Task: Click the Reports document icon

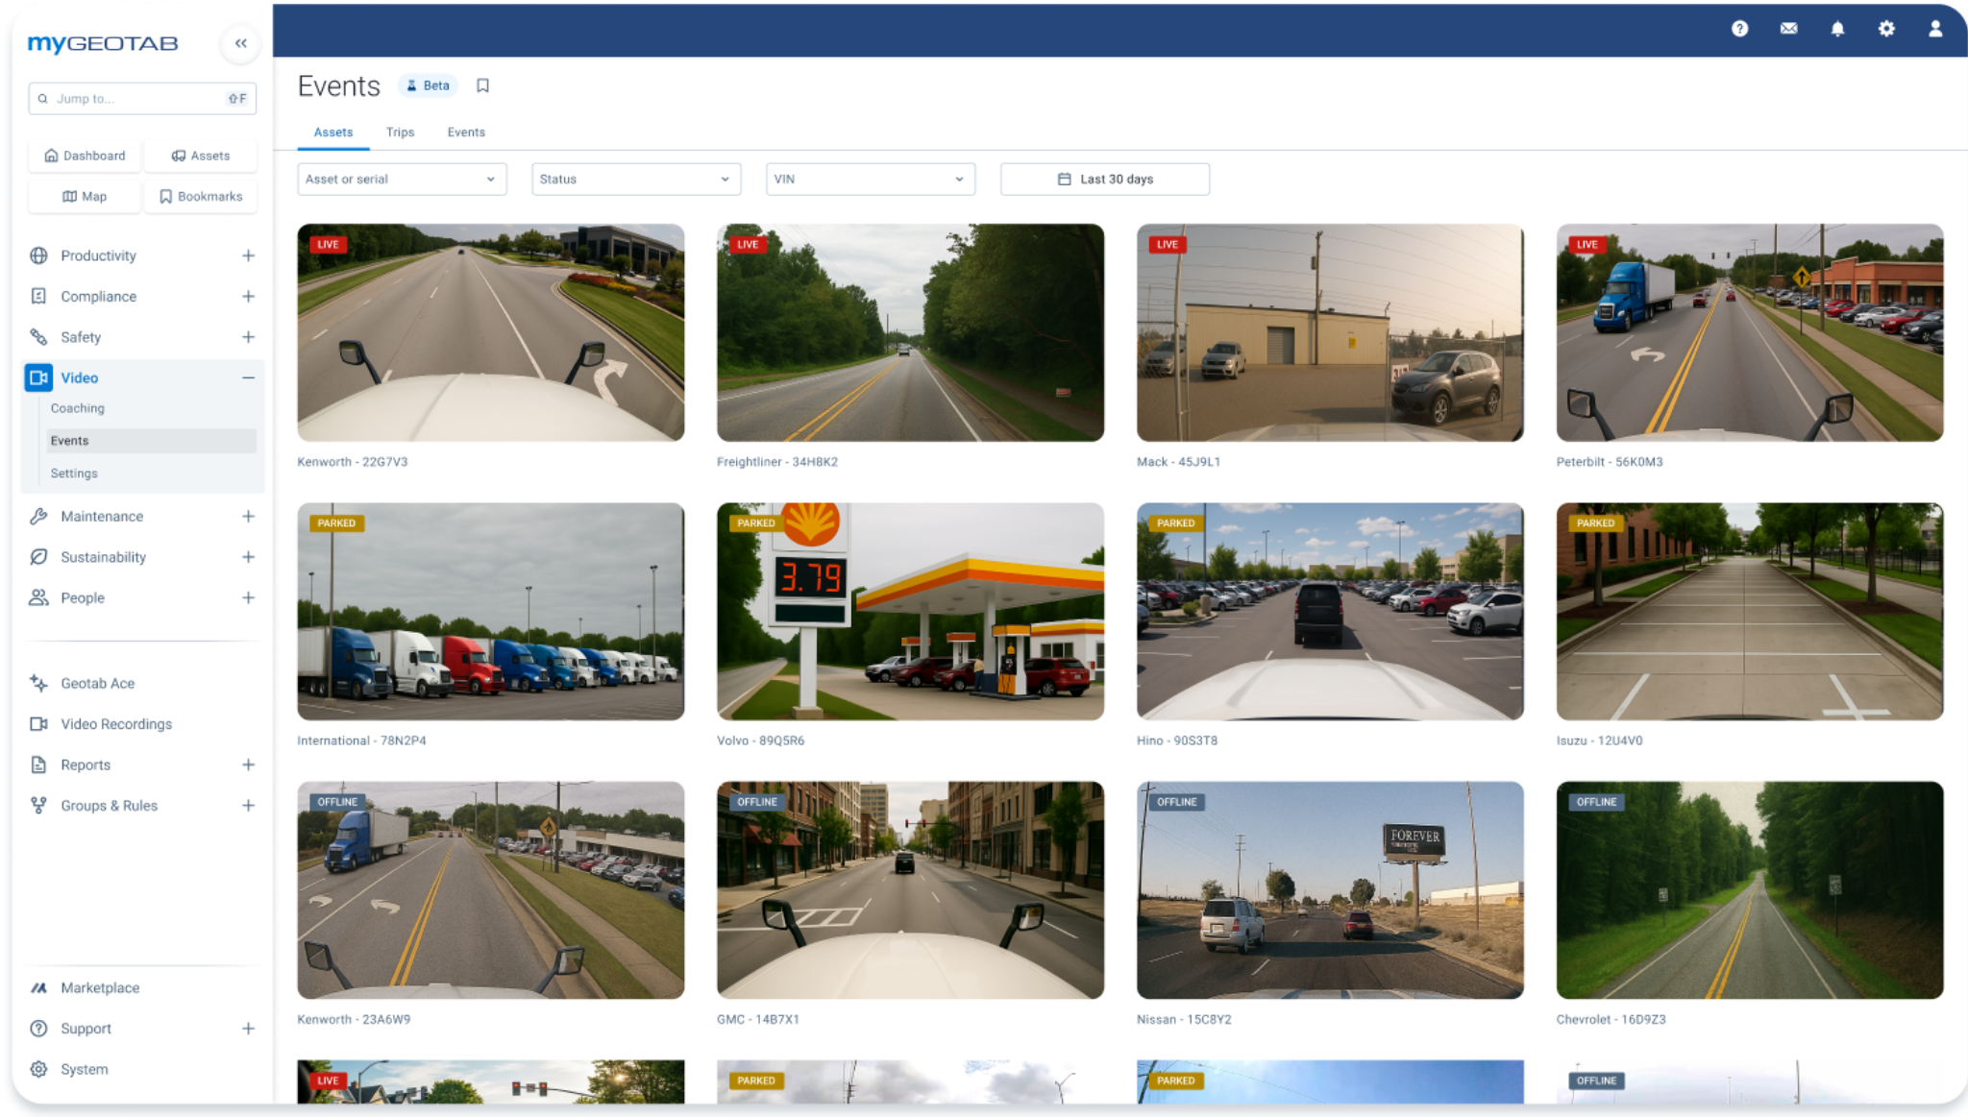Action: click(38, 765)
